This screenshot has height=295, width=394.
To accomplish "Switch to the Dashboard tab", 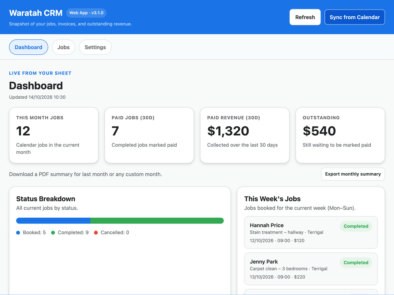I will tap(29, 47).
